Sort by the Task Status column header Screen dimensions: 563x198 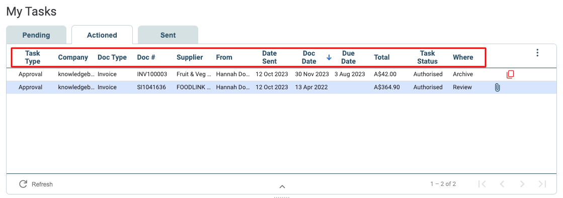click(427, 57)
